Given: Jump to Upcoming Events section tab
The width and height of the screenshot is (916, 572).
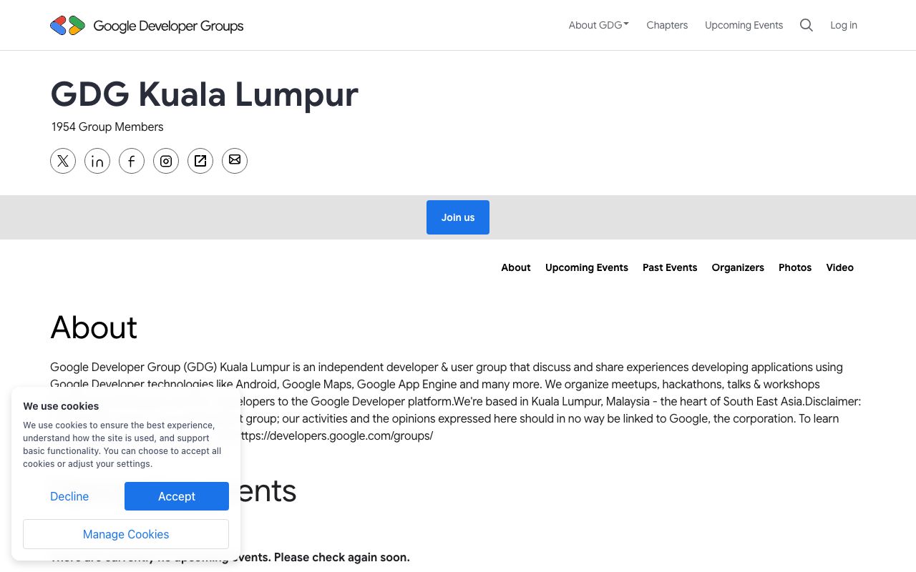Looking at the screenshot, I should pos(587,267).
